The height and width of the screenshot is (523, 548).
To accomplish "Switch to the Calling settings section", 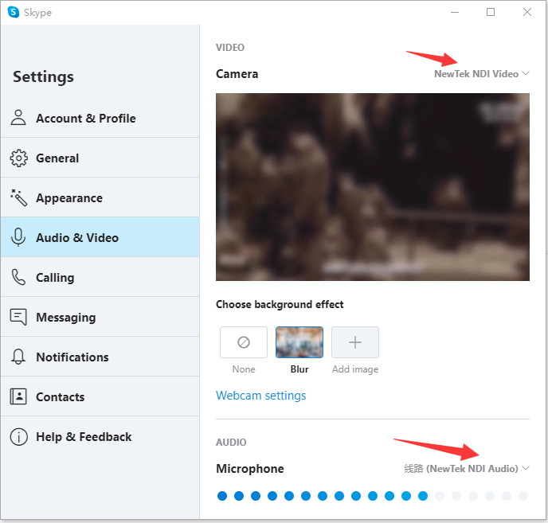I will coord(100,277).
